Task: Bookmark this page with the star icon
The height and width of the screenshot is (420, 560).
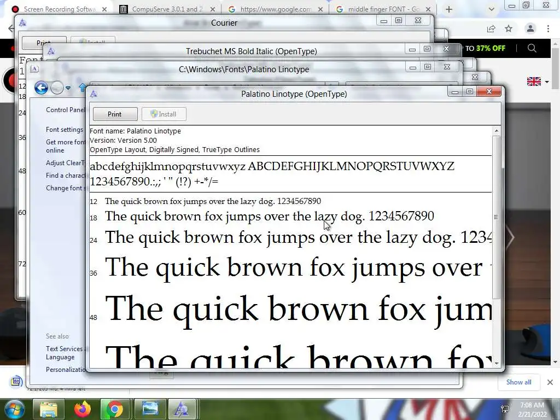Action: 509,28
